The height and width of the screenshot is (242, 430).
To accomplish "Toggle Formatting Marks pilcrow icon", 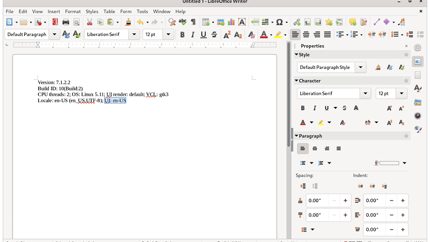I will tap(193, 22).
